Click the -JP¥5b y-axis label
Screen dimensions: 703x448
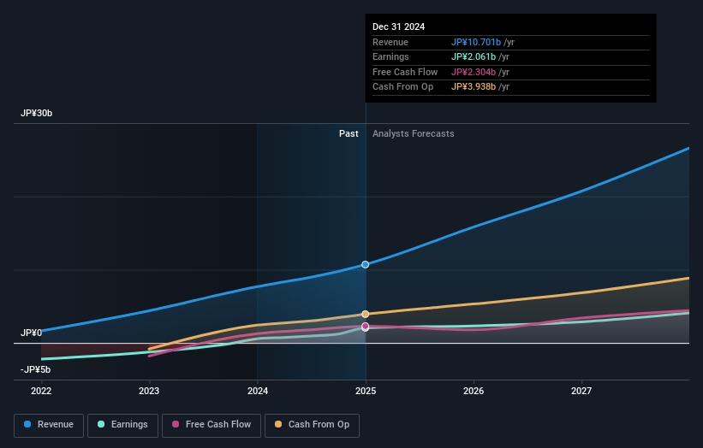point(35,369)
